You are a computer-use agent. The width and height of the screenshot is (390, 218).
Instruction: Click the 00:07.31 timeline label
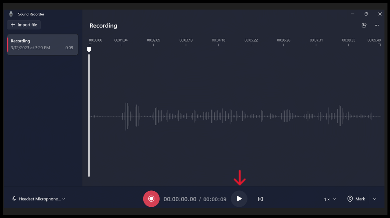coord(316,40)
